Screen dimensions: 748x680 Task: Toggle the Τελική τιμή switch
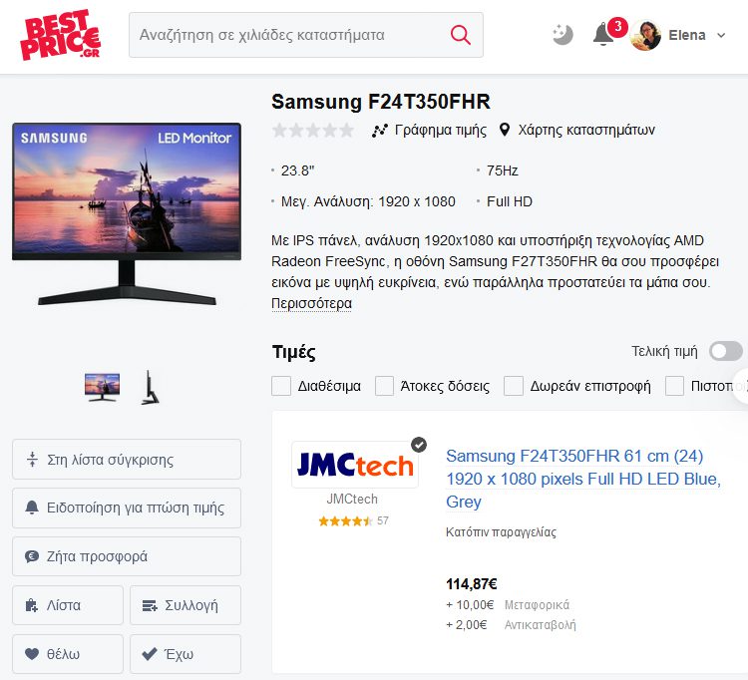[x=726, y=351]
